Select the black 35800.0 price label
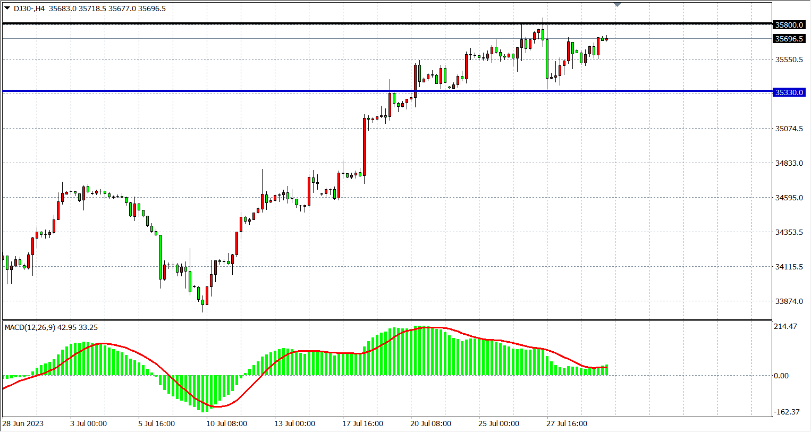 coord(789,25)
